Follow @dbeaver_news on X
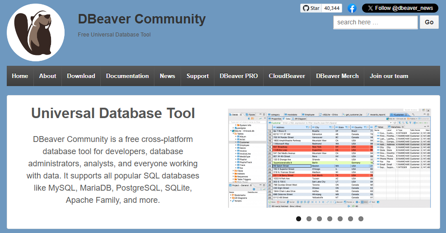446x233 pixels. point(400,8)
